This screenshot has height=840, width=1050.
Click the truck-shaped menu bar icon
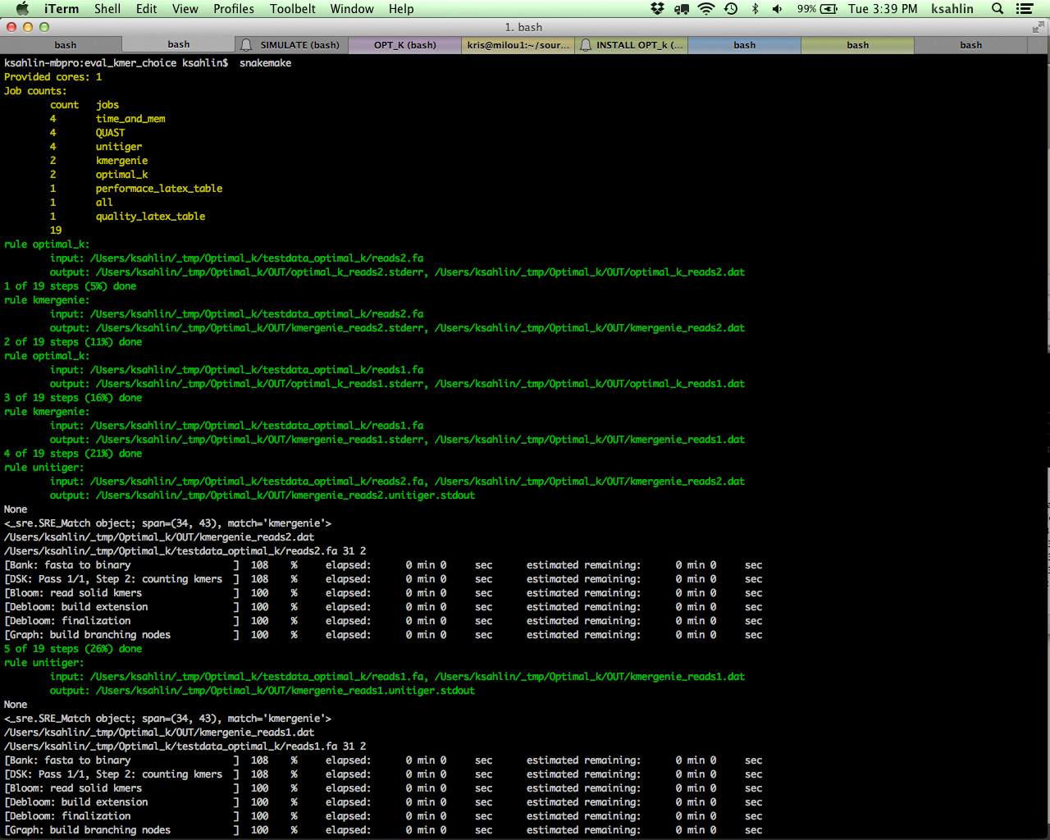[682, 8]
